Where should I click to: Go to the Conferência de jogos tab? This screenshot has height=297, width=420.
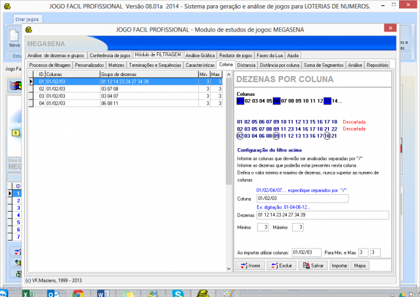(x=110, y=55)
